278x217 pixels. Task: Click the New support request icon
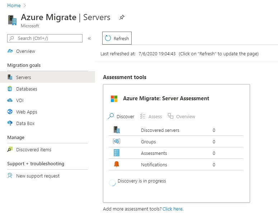[x=10, y=176]
